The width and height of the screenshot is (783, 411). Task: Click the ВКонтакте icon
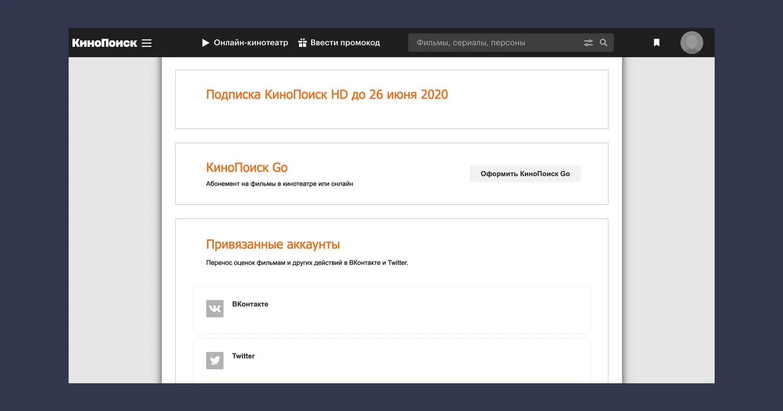[215, 308]
